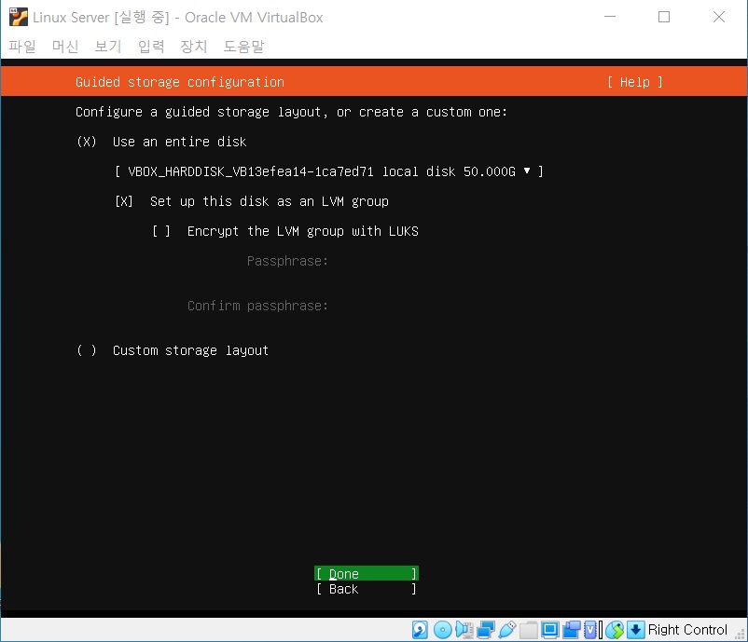Open the 장치 menu
Image resolution: width=748 pixels, height=642 pixels.
194,47
